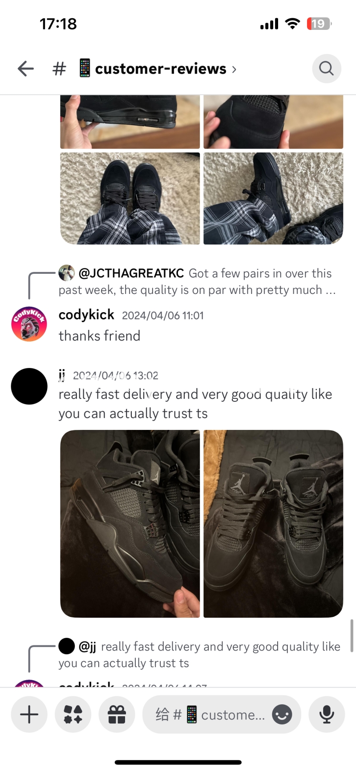Open the channel search magnifier
This screenshot has width=356, height=772.
[327, 69]
